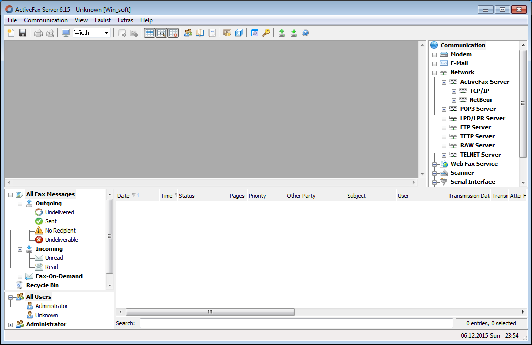This screenshot has height=345, width=532.
Task: Open the Faxlist menu
Action: coord(102,20)
